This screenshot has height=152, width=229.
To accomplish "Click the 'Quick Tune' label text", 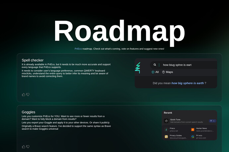I will [x=175, y=119].
